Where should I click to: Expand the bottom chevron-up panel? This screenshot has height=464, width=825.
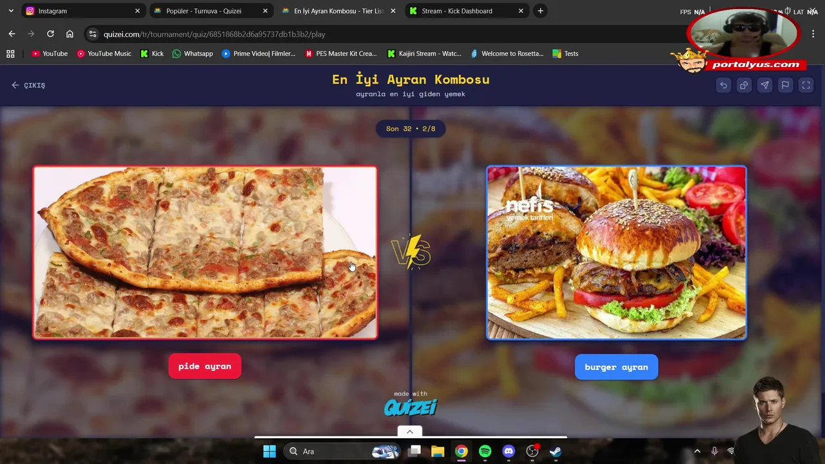click(x=410, y=432)
